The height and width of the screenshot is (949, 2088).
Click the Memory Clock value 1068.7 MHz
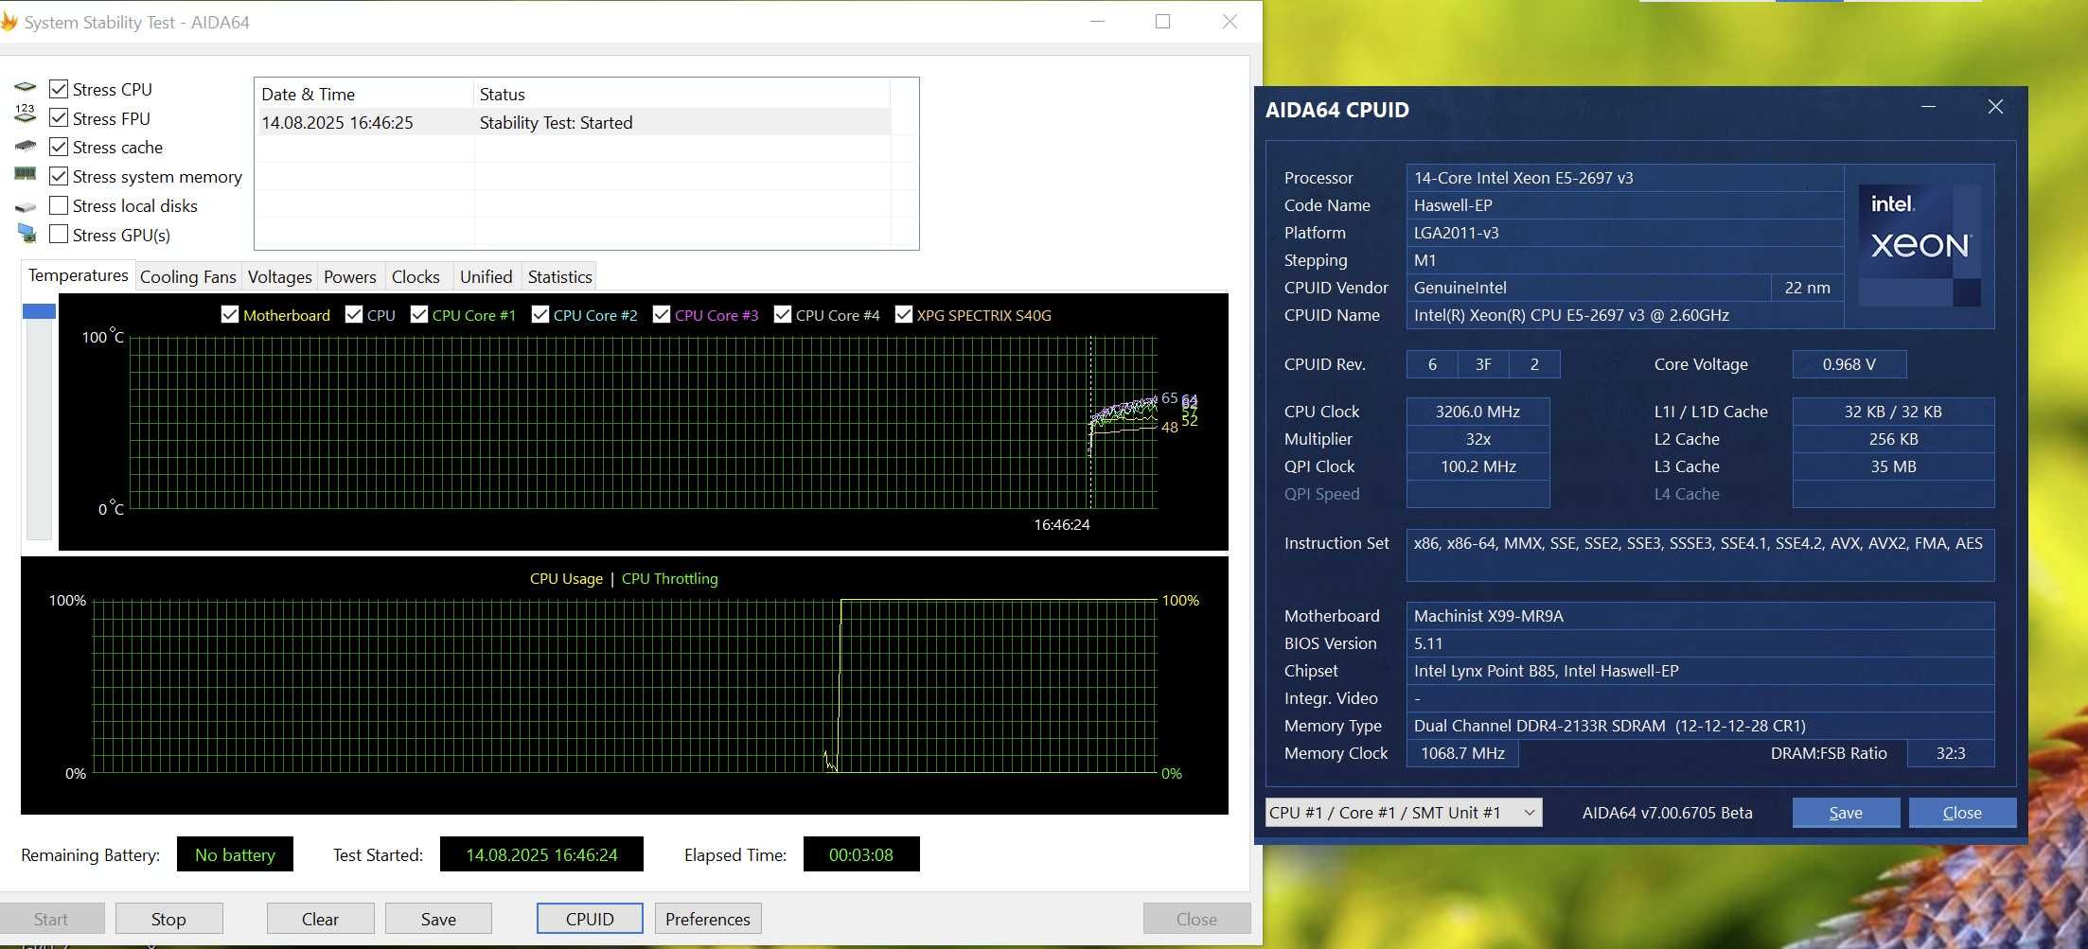click(x=1462, y=753)
